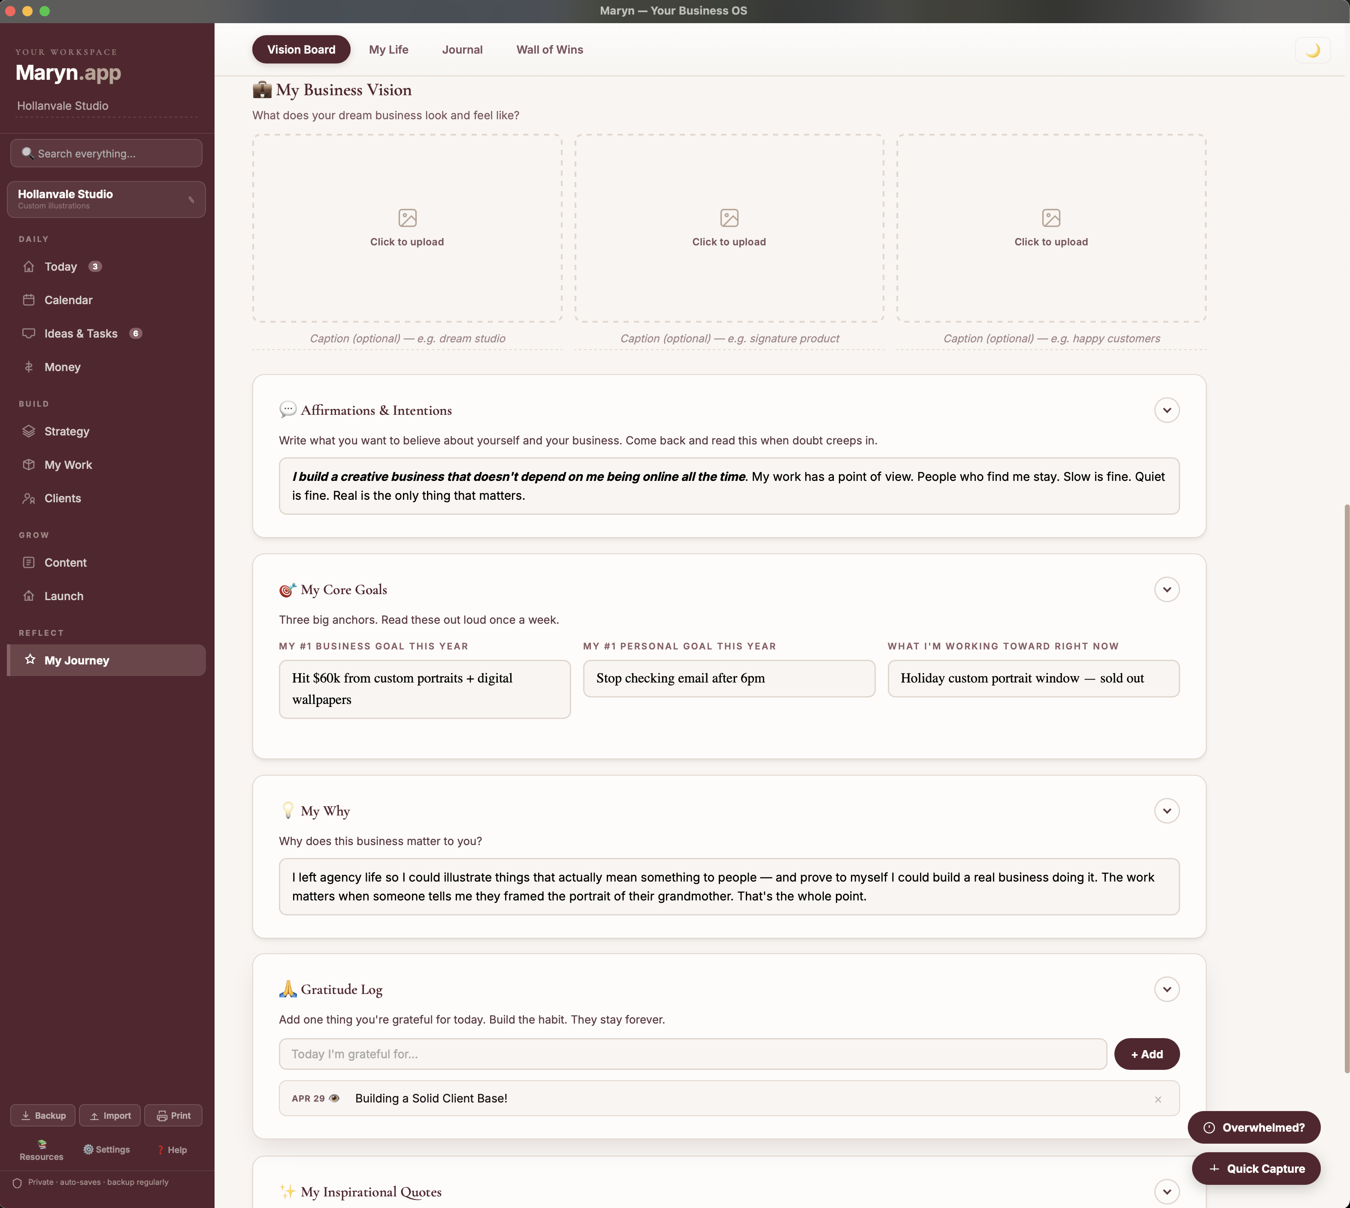Screen dimensions: 1350x1208
Task: Open the Calendar sidebar item
Action: pos(68,300)
